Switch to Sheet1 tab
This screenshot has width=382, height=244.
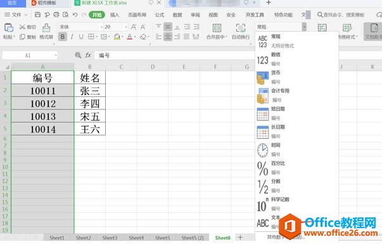pyautogui.click(x=57, y=238)
